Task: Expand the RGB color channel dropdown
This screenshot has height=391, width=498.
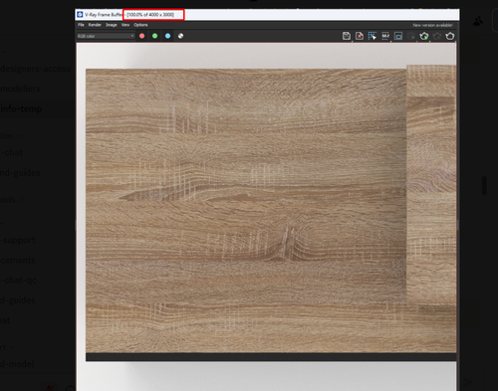Action: pyautogui.click(x=106, y=36)
